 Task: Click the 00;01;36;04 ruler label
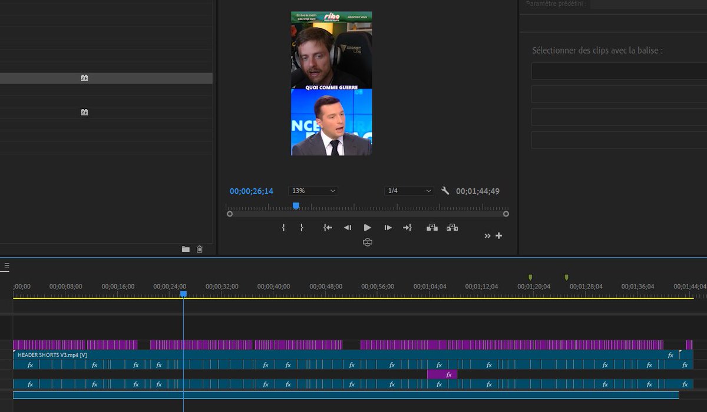click(x=637, y=287)
